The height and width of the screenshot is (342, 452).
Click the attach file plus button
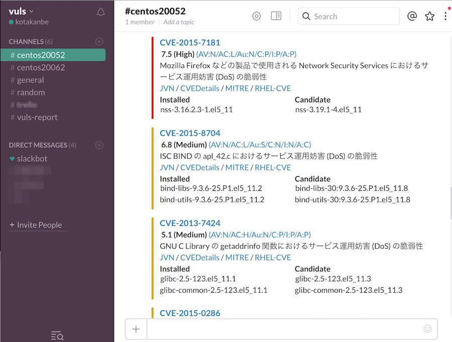(x=136, y=329)
